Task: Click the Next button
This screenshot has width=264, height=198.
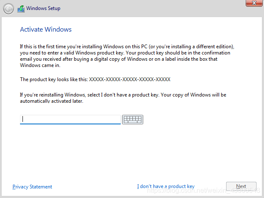Action: (241, 186)
